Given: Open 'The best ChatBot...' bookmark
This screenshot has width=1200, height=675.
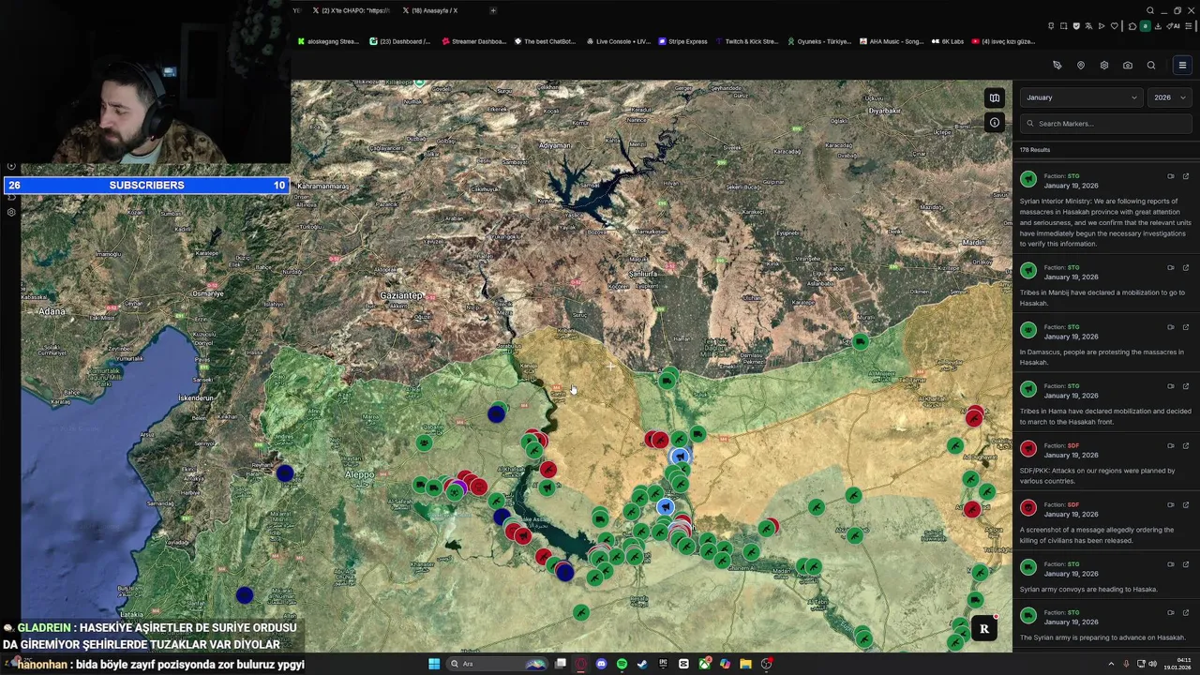Looking at the screenshot, I should [x=545, y=41].
